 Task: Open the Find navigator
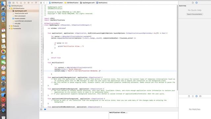[x=17, y=3]
